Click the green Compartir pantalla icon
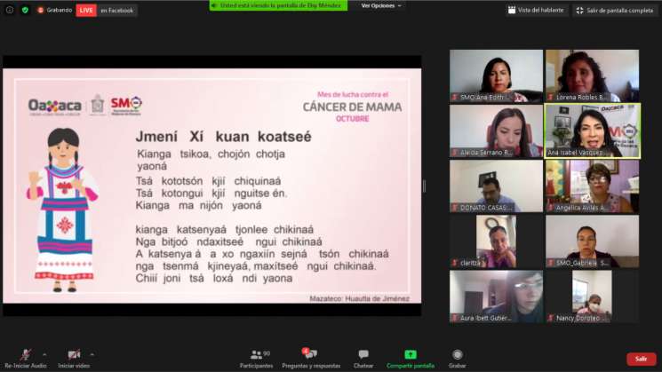The image size is (662, 372). click(411, 354)
